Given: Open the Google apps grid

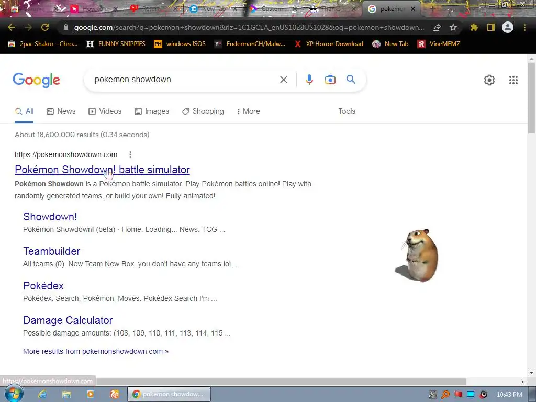Looking at the screenshot, I should (x=513, y=80).
